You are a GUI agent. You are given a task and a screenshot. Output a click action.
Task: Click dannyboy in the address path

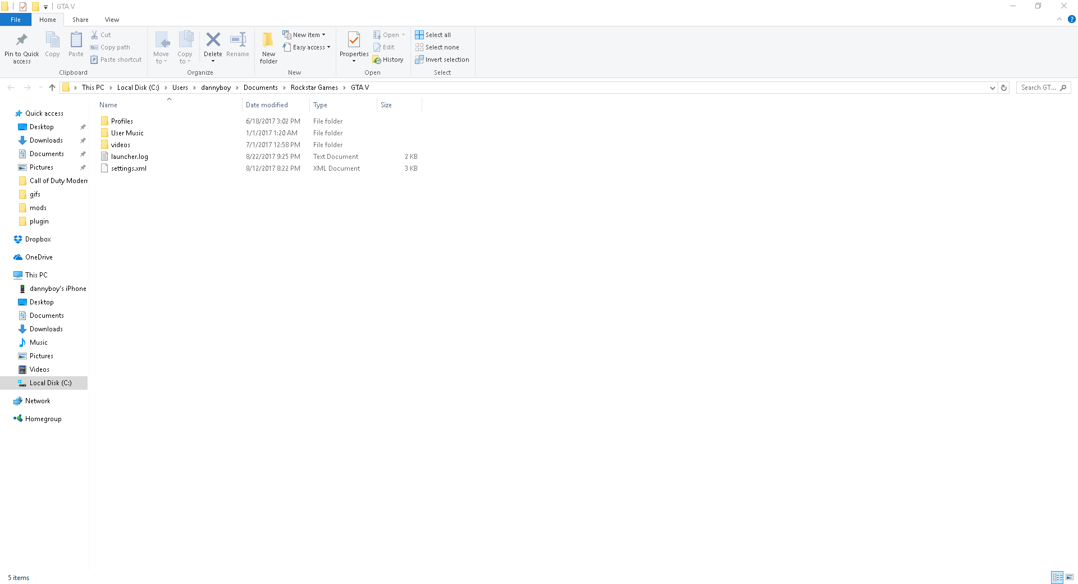tap(216, 88)
